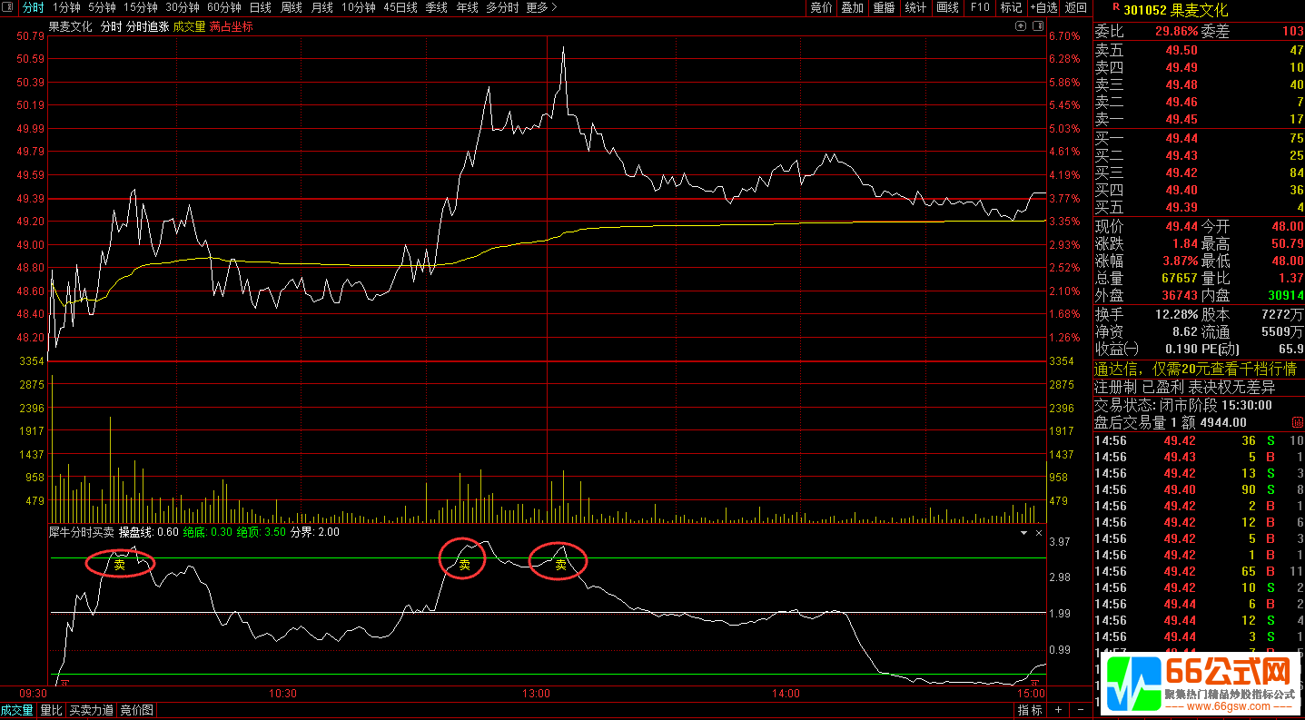Click the minus zoom icon at bottom right
This screenshot has width=1305, height=720.
(1081, 710)
